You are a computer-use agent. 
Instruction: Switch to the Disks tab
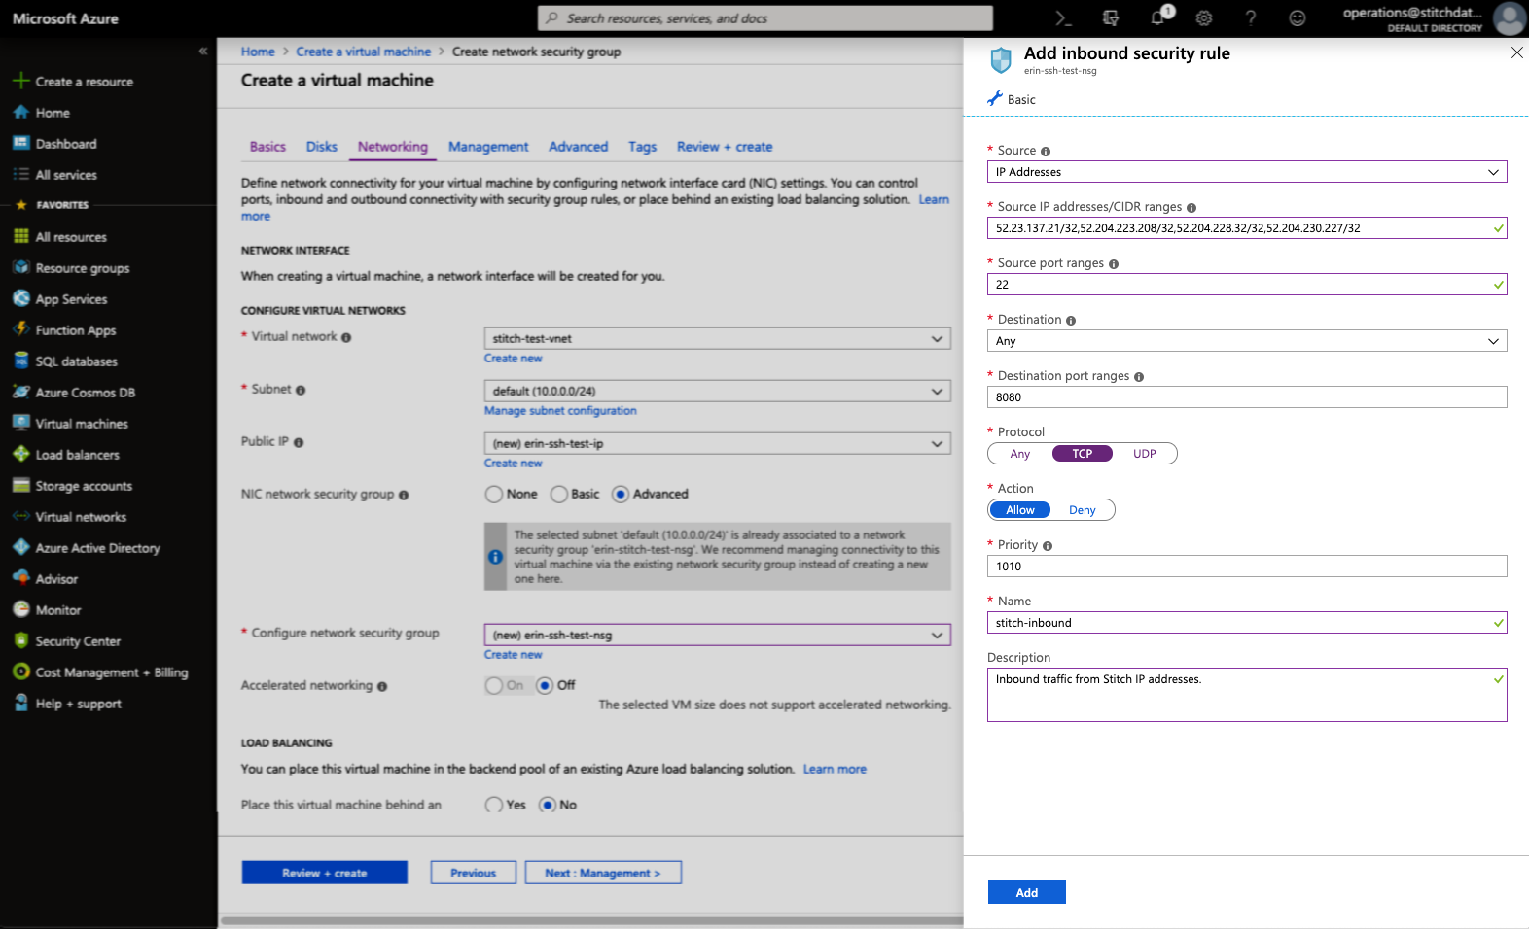(322, 147)
